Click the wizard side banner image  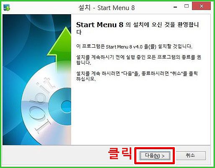pos(37,79)
